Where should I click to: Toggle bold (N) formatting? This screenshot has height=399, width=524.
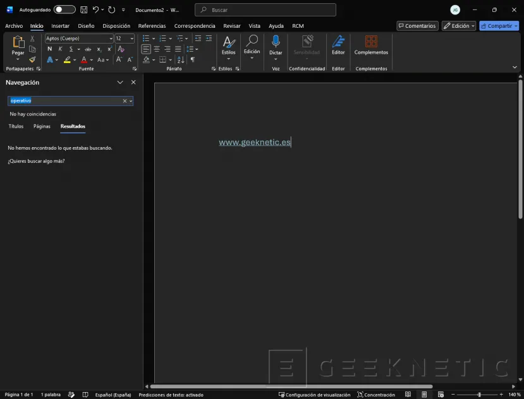49,49
